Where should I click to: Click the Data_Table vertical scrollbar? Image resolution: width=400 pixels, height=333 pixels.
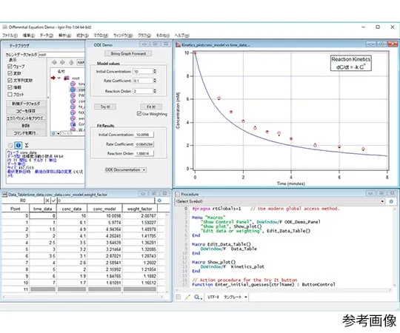coord(167,253)
